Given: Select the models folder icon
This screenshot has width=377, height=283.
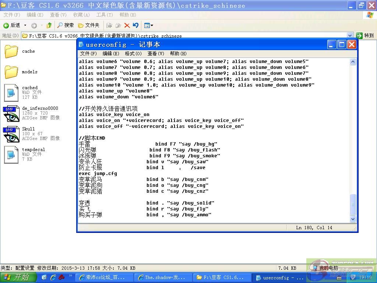Looking at the screenshot, I should (11, 72).
